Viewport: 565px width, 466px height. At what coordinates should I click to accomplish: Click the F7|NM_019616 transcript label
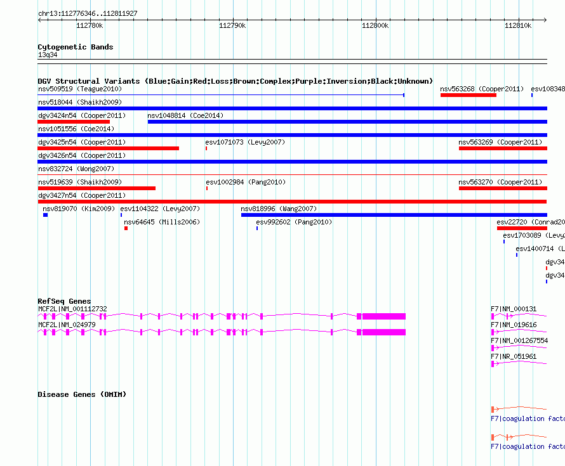coord(514,325)
